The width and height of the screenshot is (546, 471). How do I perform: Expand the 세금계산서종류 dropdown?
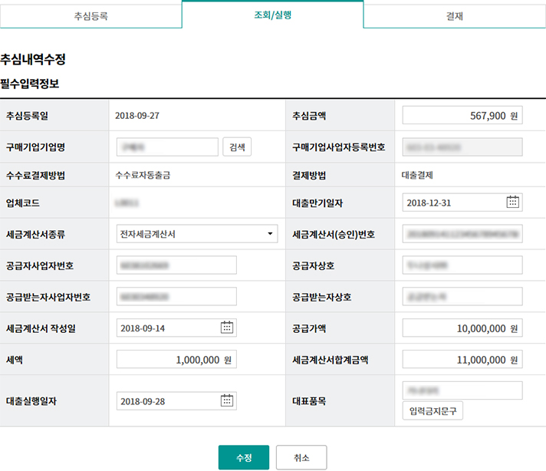197,233
